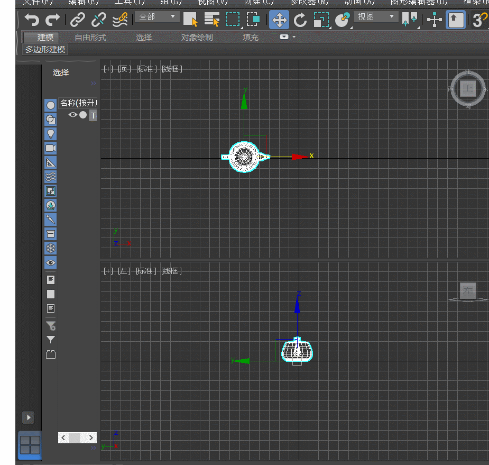The image size is (489, 465).
Task: Click the Redo arrow icon
Action: (53, 20)
